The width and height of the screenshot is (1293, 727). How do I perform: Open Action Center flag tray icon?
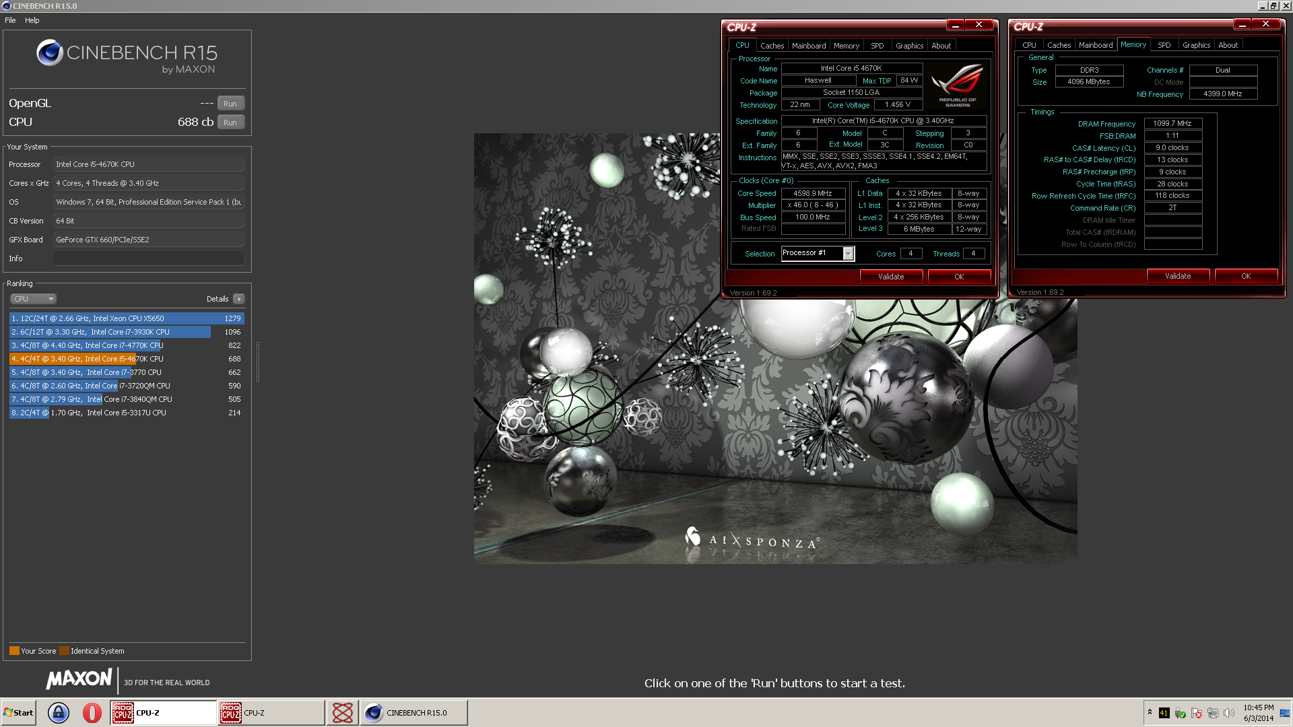(1197, 713)
